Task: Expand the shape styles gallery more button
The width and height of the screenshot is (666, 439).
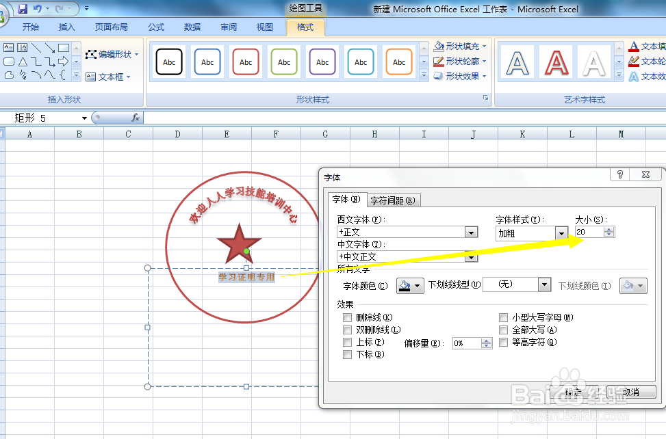Action: (x=424, y=75)
